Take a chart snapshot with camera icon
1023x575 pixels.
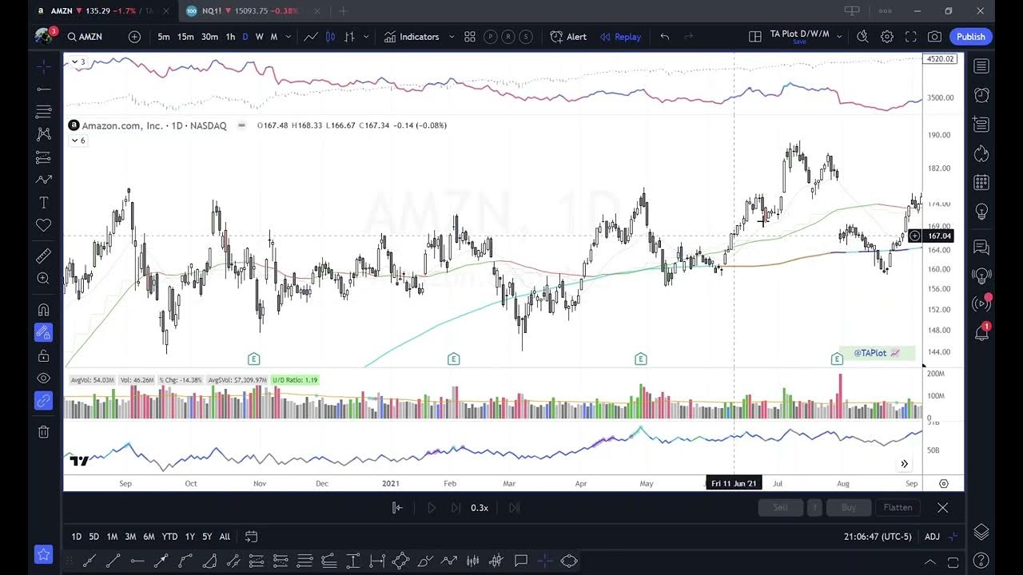tap(934, 37)
